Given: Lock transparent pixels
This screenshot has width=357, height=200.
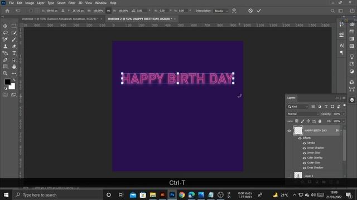Looking at the screenshot, I should (x=297, y=121).
